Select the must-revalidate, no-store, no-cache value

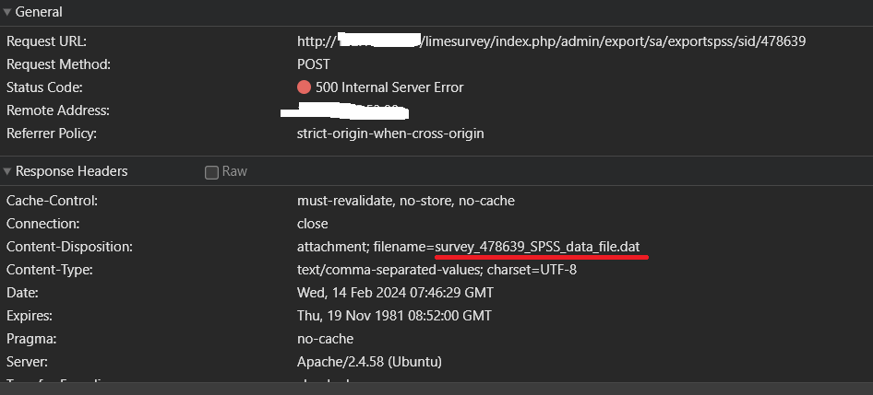[405, 201]
